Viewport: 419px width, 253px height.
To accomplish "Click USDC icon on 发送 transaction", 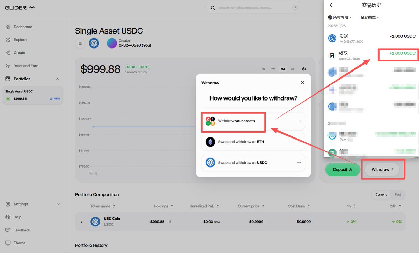I will point(332,38).
